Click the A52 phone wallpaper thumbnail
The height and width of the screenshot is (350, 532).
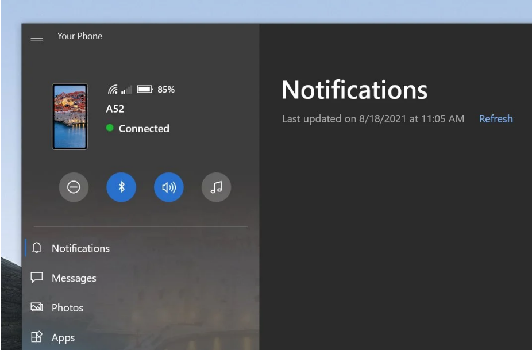[70, 117]
